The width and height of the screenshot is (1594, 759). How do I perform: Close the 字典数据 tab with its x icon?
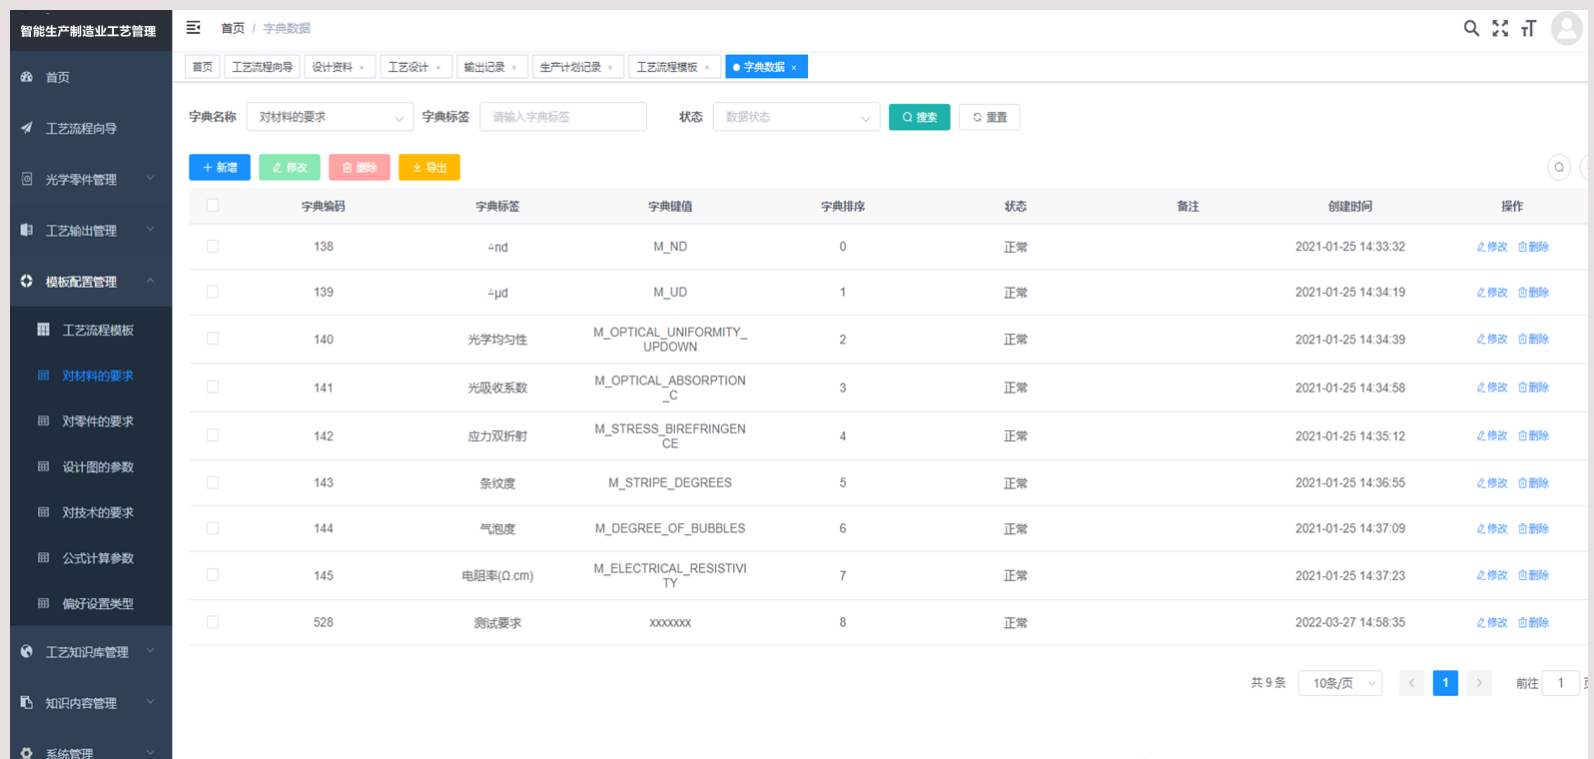click(794, 68)
